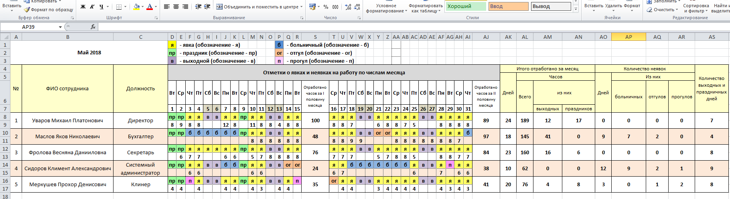Click the Name Box showing AP39
Viewport: 730px width, 199px height.
(x=28, y=27)
